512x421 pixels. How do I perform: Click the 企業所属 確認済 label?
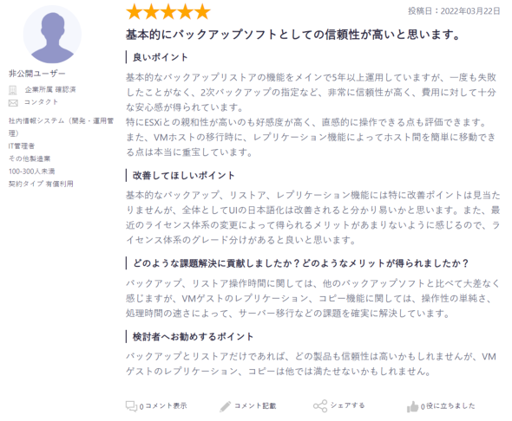point(50,89)
